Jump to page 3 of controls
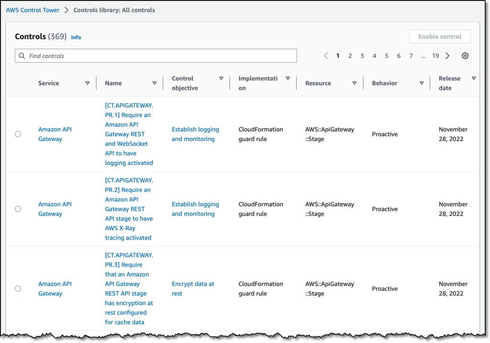The width and height of the screenshot is (490, 343). [362, 56]
